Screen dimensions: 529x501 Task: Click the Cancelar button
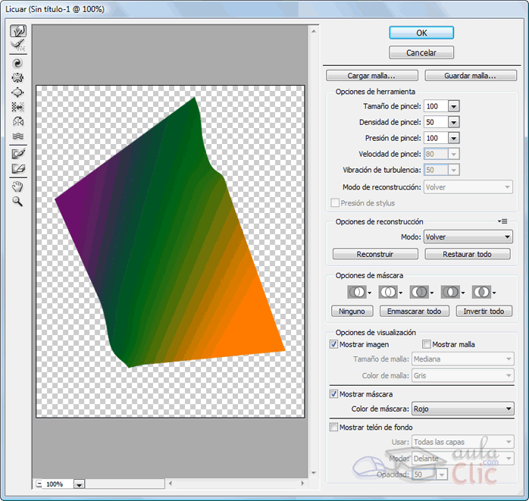pos(421,52)
